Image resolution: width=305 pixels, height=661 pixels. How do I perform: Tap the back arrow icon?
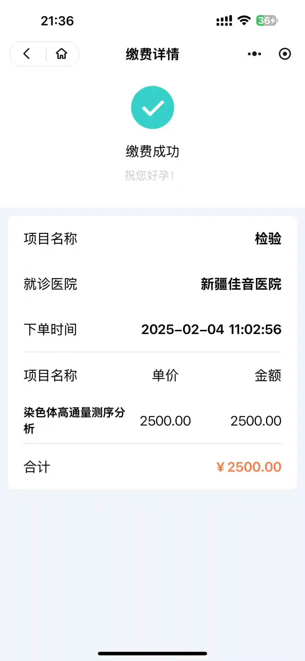tap(27, 54)
